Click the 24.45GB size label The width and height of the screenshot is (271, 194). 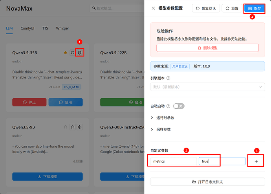click(54, 87)
